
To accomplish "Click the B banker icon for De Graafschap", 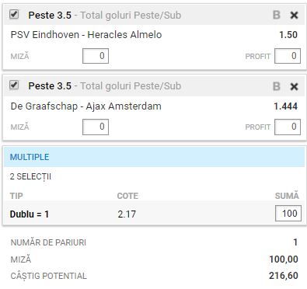I will pos(277,86).
